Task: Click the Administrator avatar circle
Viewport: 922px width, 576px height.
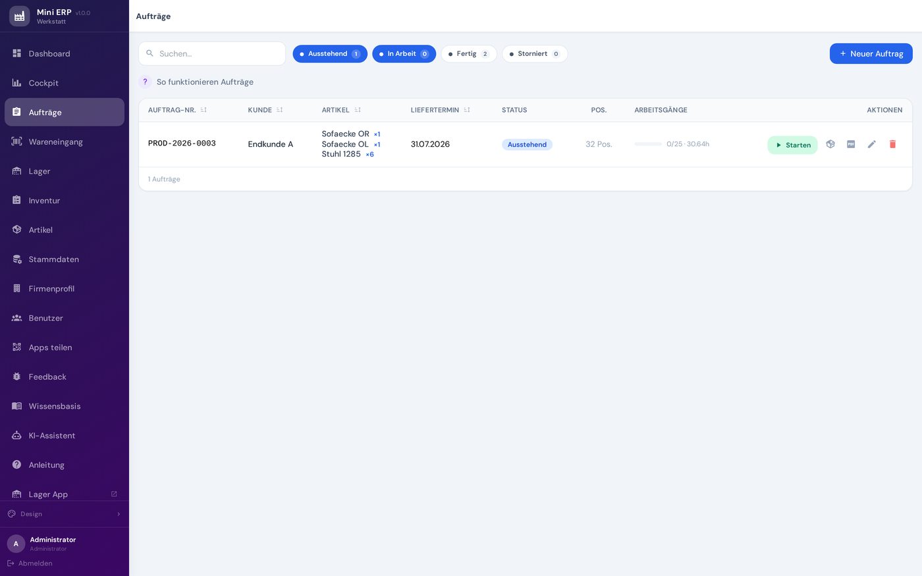Action: [x=16, y=544]
